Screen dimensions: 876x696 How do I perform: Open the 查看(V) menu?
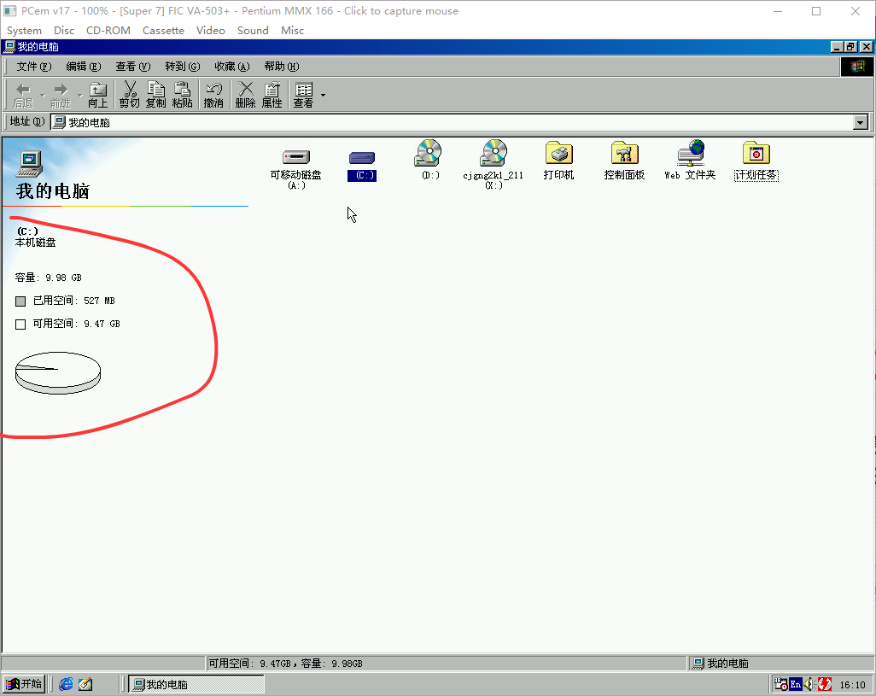133,67
